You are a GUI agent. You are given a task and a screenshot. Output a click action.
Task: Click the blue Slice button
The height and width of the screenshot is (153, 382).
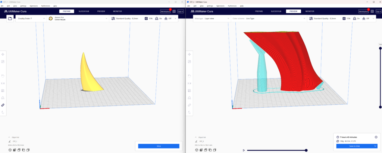pyautogui.click(x=159, y=146)
